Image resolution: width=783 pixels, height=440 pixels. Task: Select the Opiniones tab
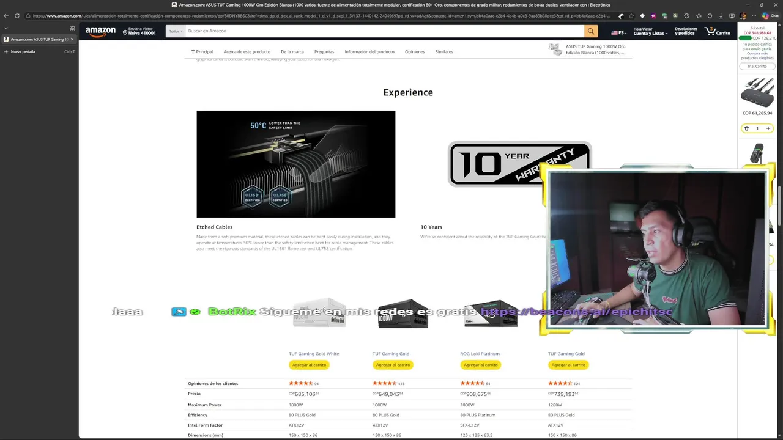415,51
